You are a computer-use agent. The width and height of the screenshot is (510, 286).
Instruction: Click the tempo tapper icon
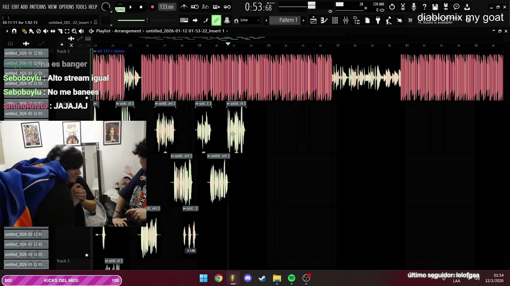coord(389,20)
